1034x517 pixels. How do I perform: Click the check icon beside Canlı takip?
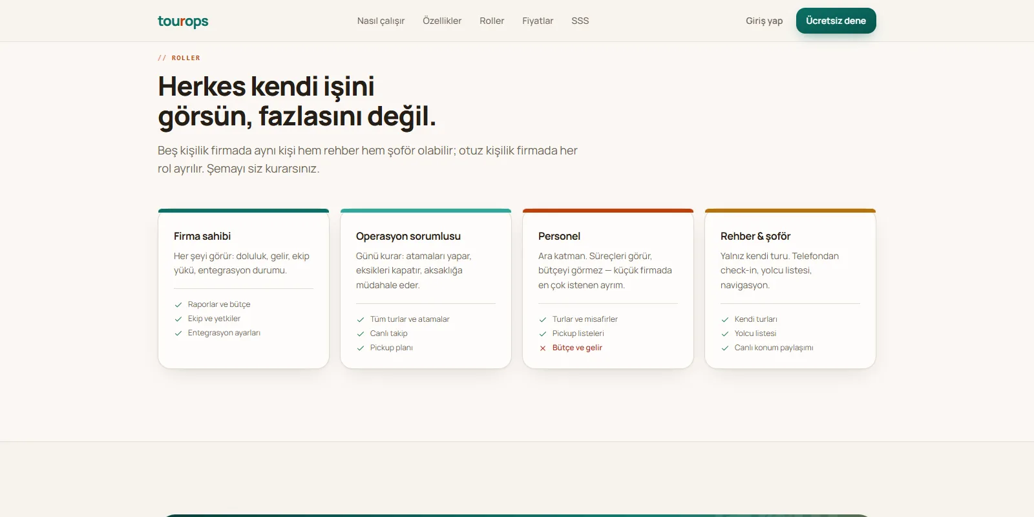pos(361,333)
